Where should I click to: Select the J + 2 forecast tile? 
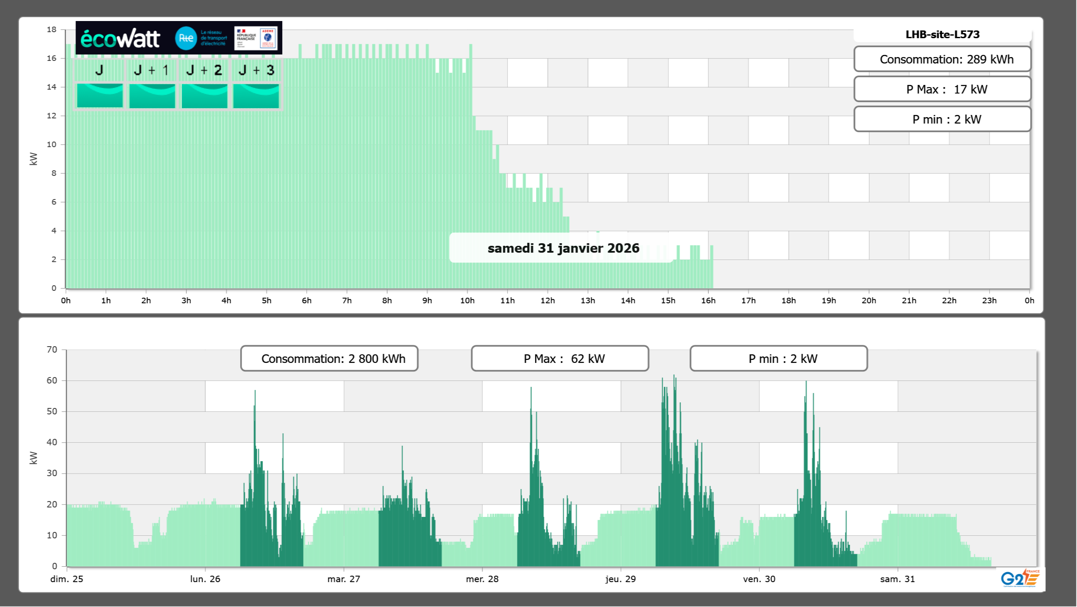tap(204, 89)
